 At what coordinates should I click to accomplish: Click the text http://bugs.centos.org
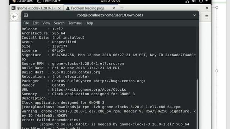point(120,81)
